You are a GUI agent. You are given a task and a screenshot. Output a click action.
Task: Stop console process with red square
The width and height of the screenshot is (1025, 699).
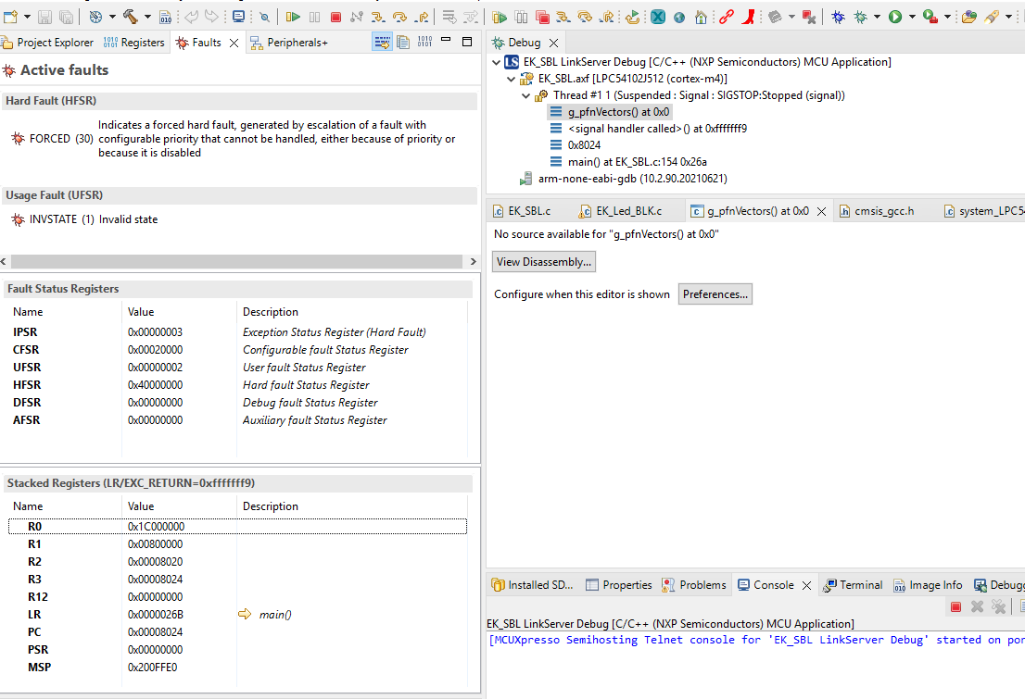(x=955, y=606)
